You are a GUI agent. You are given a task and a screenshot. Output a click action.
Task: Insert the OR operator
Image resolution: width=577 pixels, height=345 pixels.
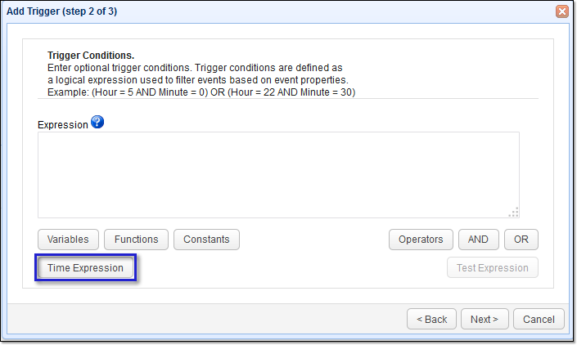pos(521,240)
